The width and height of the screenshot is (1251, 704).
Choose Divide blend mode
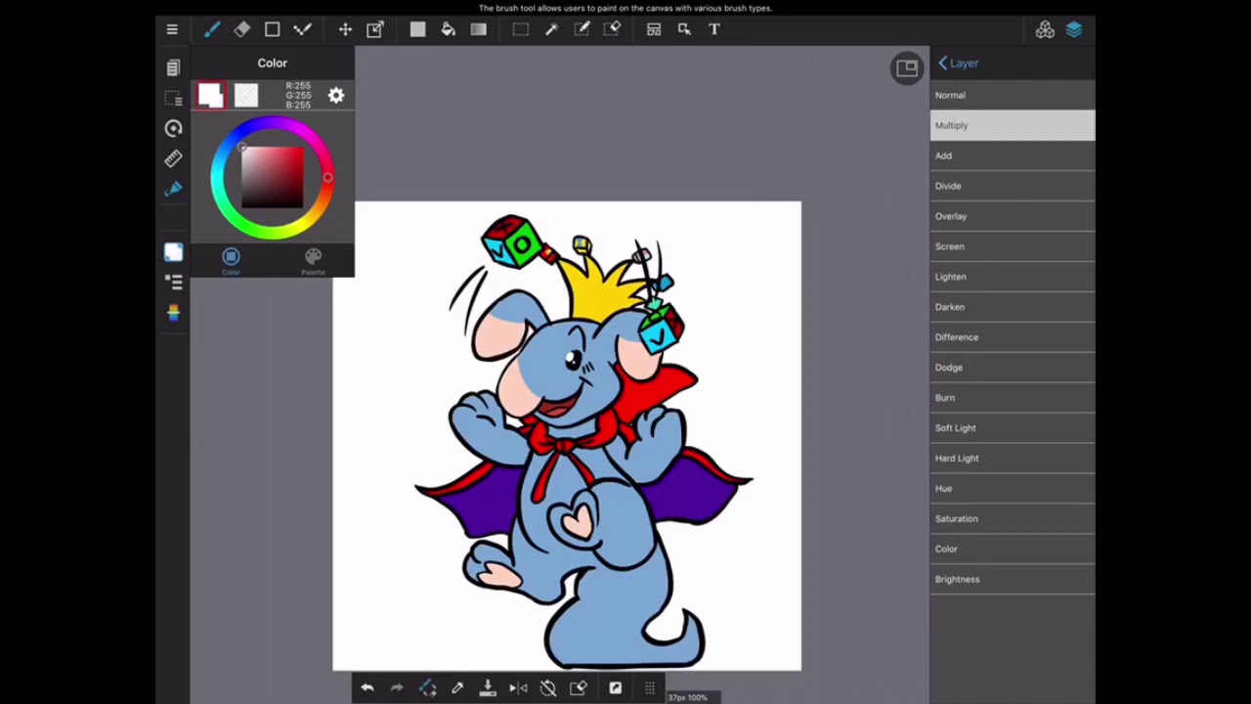pyautogui.click(x=1013, y=186)
